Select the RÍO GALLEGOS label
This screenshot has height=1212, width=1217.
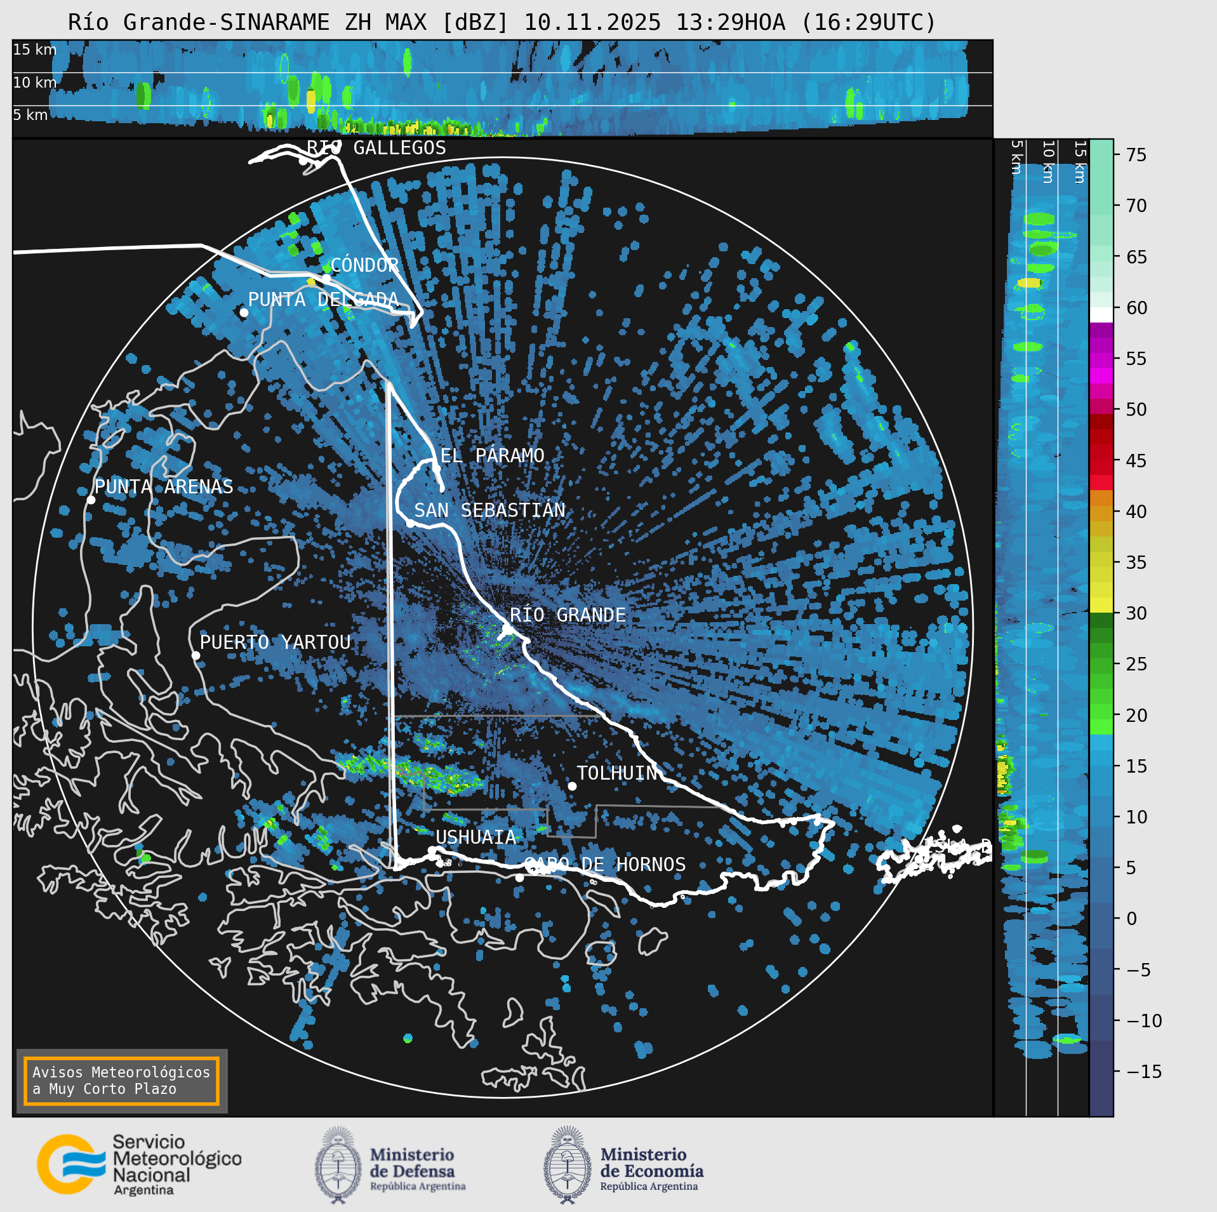click(376, 148)
